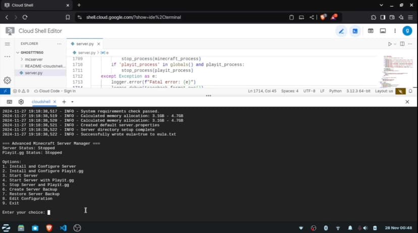Share the current page
Image resolution: width=418 pixels, height=233 pixels.
pos(311,17)
